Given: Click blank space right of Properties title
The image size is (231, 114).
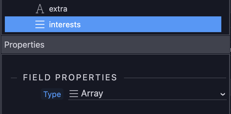Looking at the screenshot, I should (x=135, y=45).
